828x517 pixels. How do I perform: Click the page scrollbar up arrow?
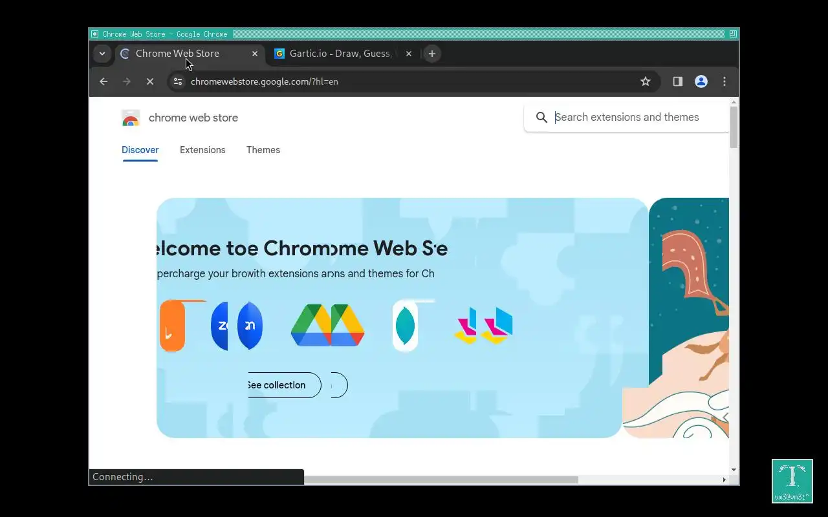(734, 102)
